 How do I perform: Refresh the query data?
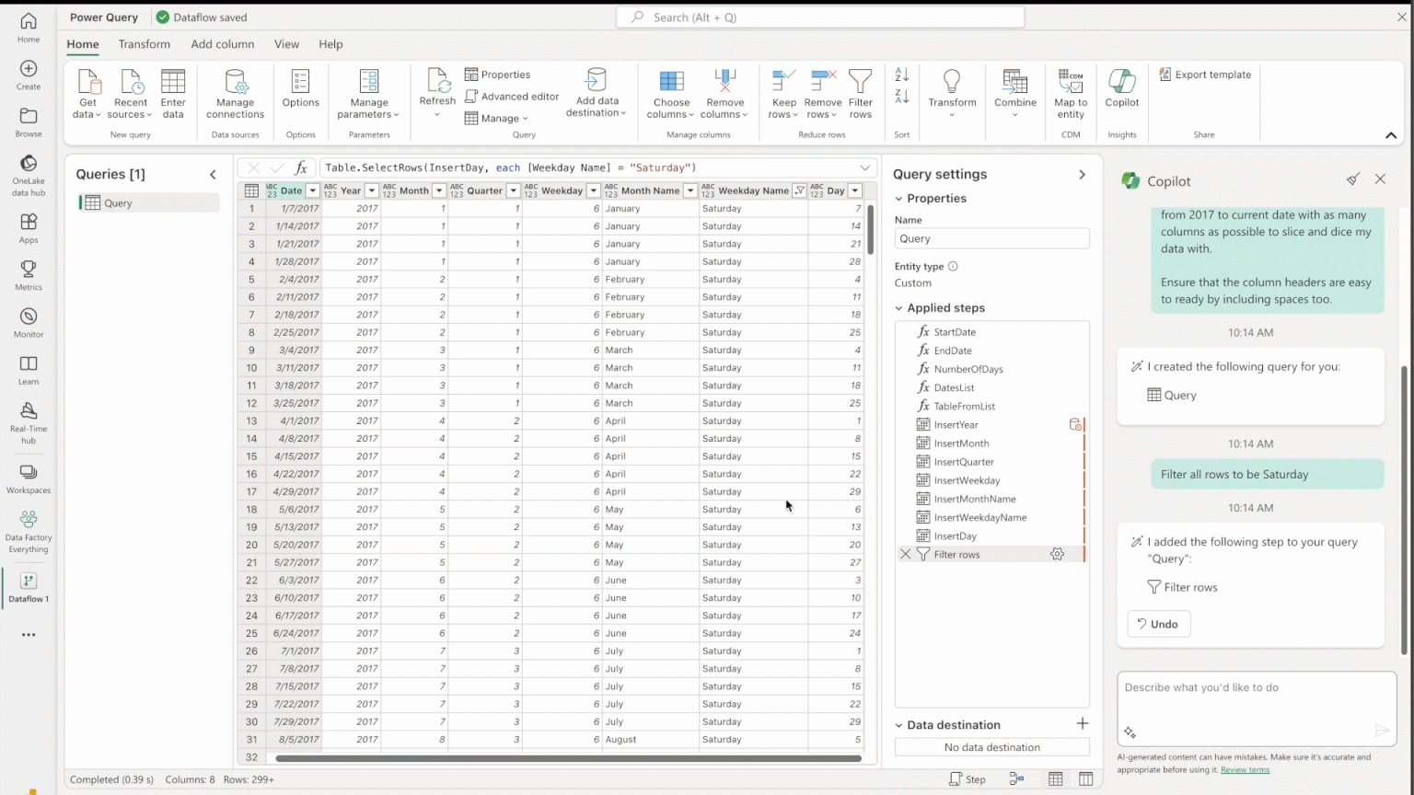click(x=436, y=90)
